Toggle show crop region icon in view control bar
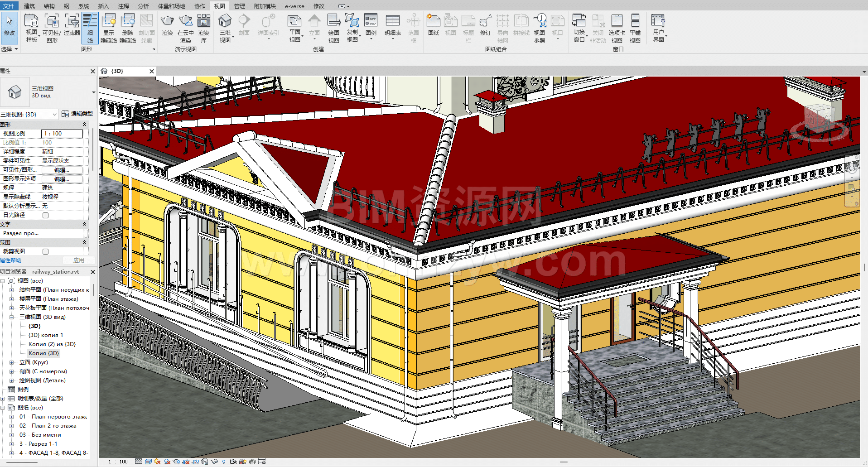 [195, 462]
